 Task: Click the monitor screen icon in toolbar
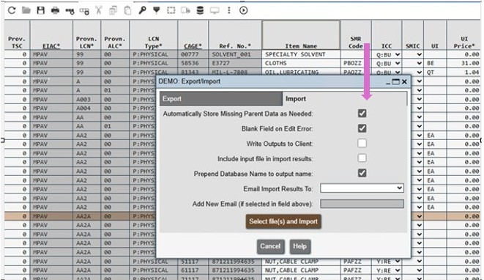pos(215,10)
